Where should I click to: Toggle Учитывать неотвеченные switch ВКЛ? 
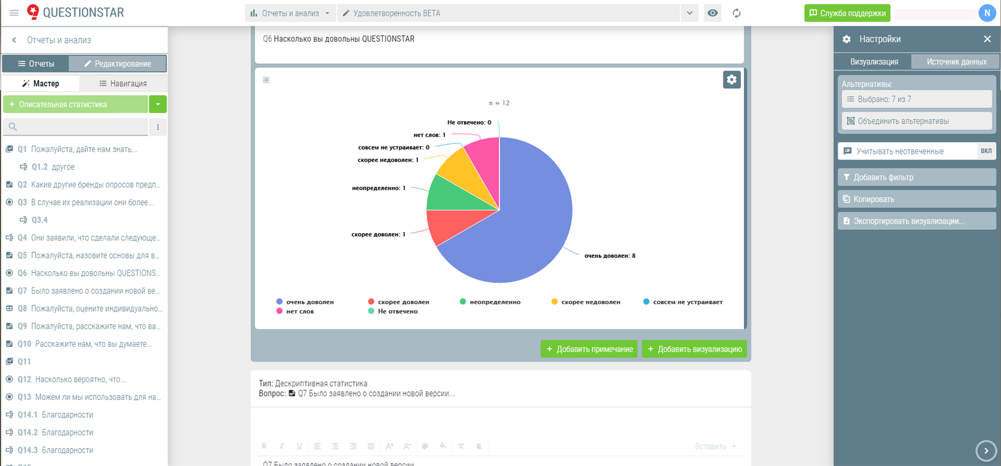[986, 151]
